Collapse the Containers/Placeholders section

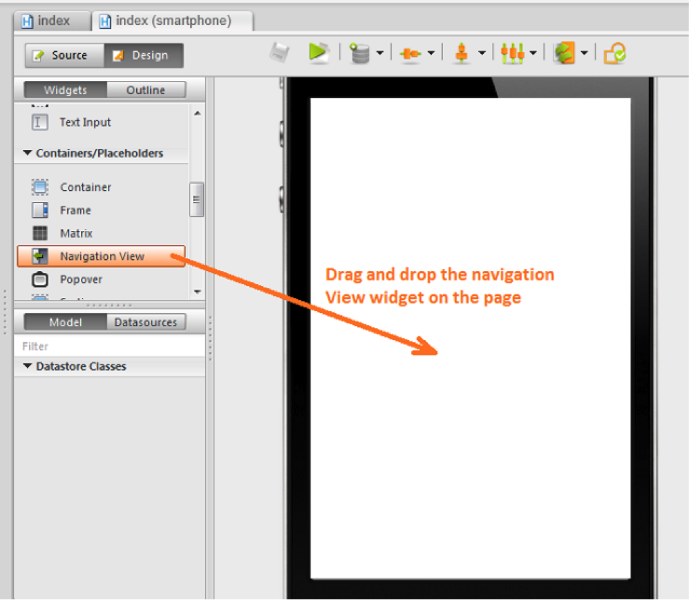[x=28, y=153]
